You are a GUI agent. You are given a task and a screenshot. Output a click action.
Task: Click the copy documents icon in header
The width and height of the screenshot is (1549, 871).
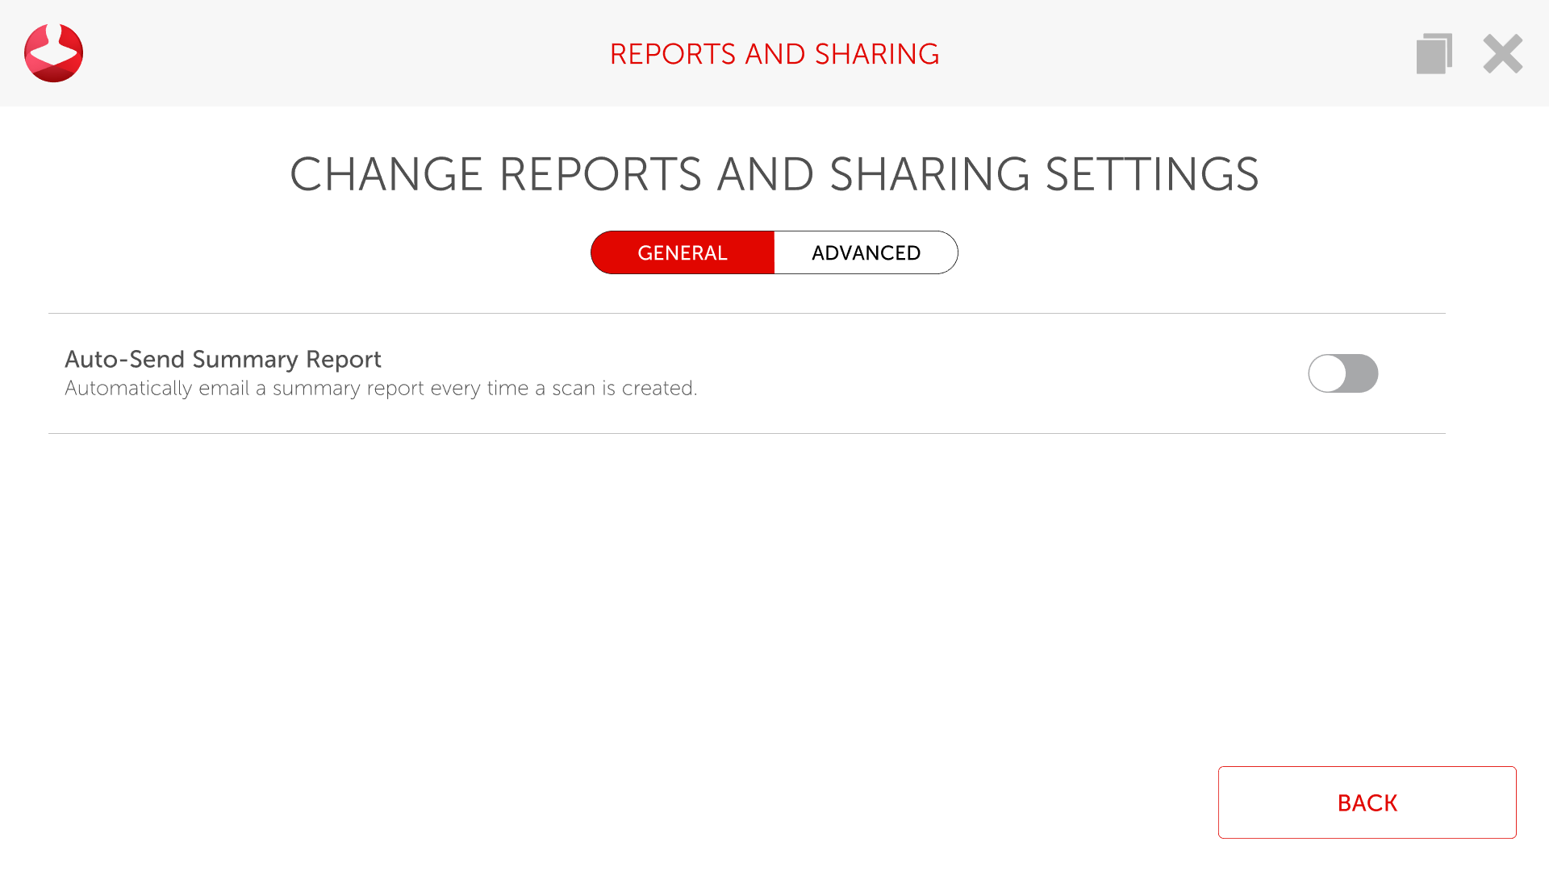tap(1434, 54)
